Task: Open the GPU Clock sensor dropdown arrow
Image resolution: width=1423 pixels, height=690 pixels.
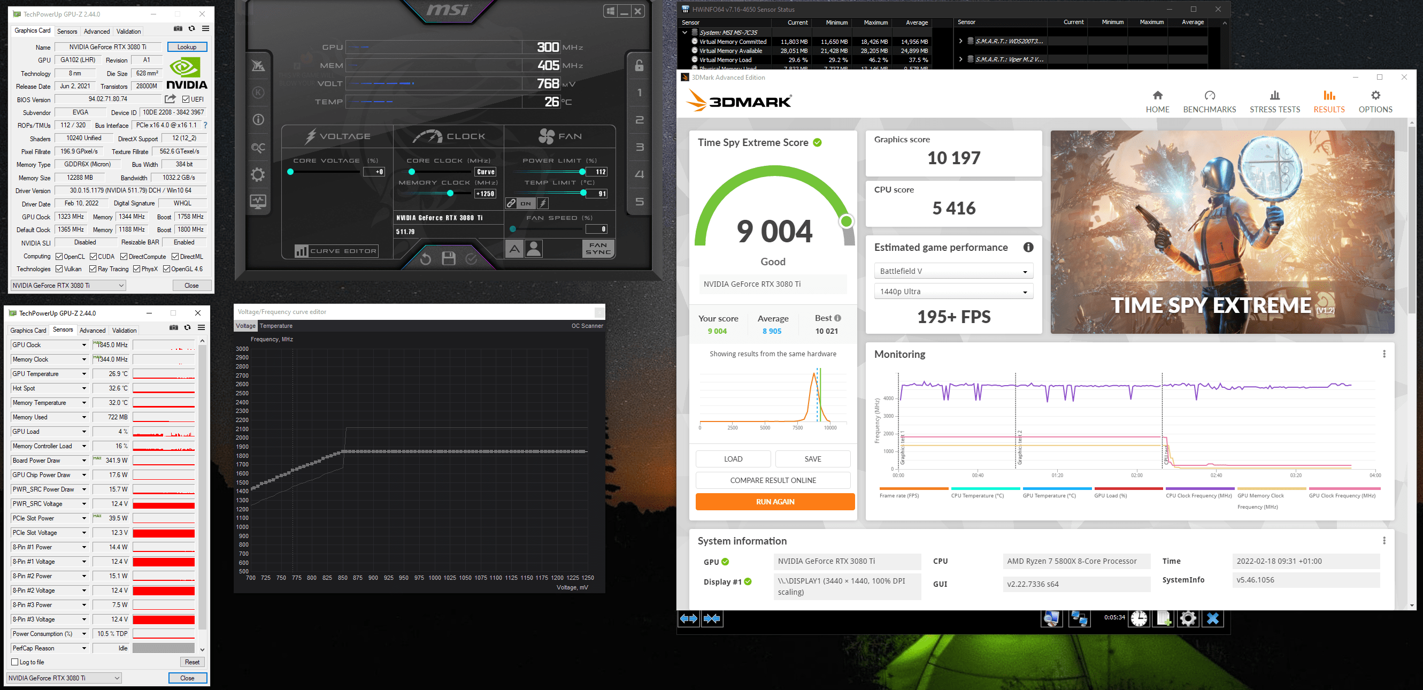Action: [x=84, y=346]
